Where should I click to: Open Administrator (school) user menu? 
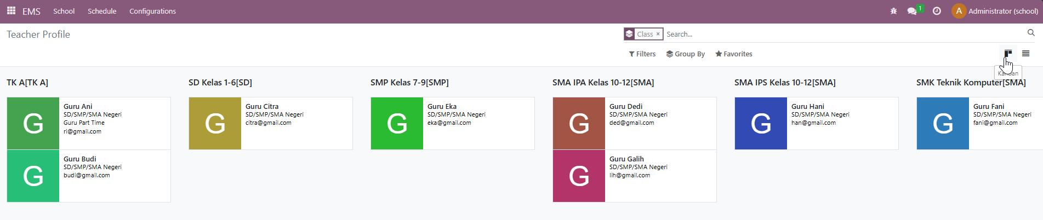tap(995, 11)
